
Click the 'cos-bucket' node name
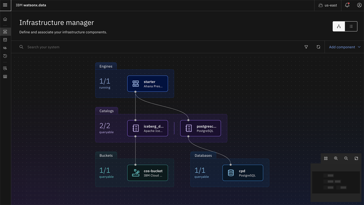click(x=153, y=171)
